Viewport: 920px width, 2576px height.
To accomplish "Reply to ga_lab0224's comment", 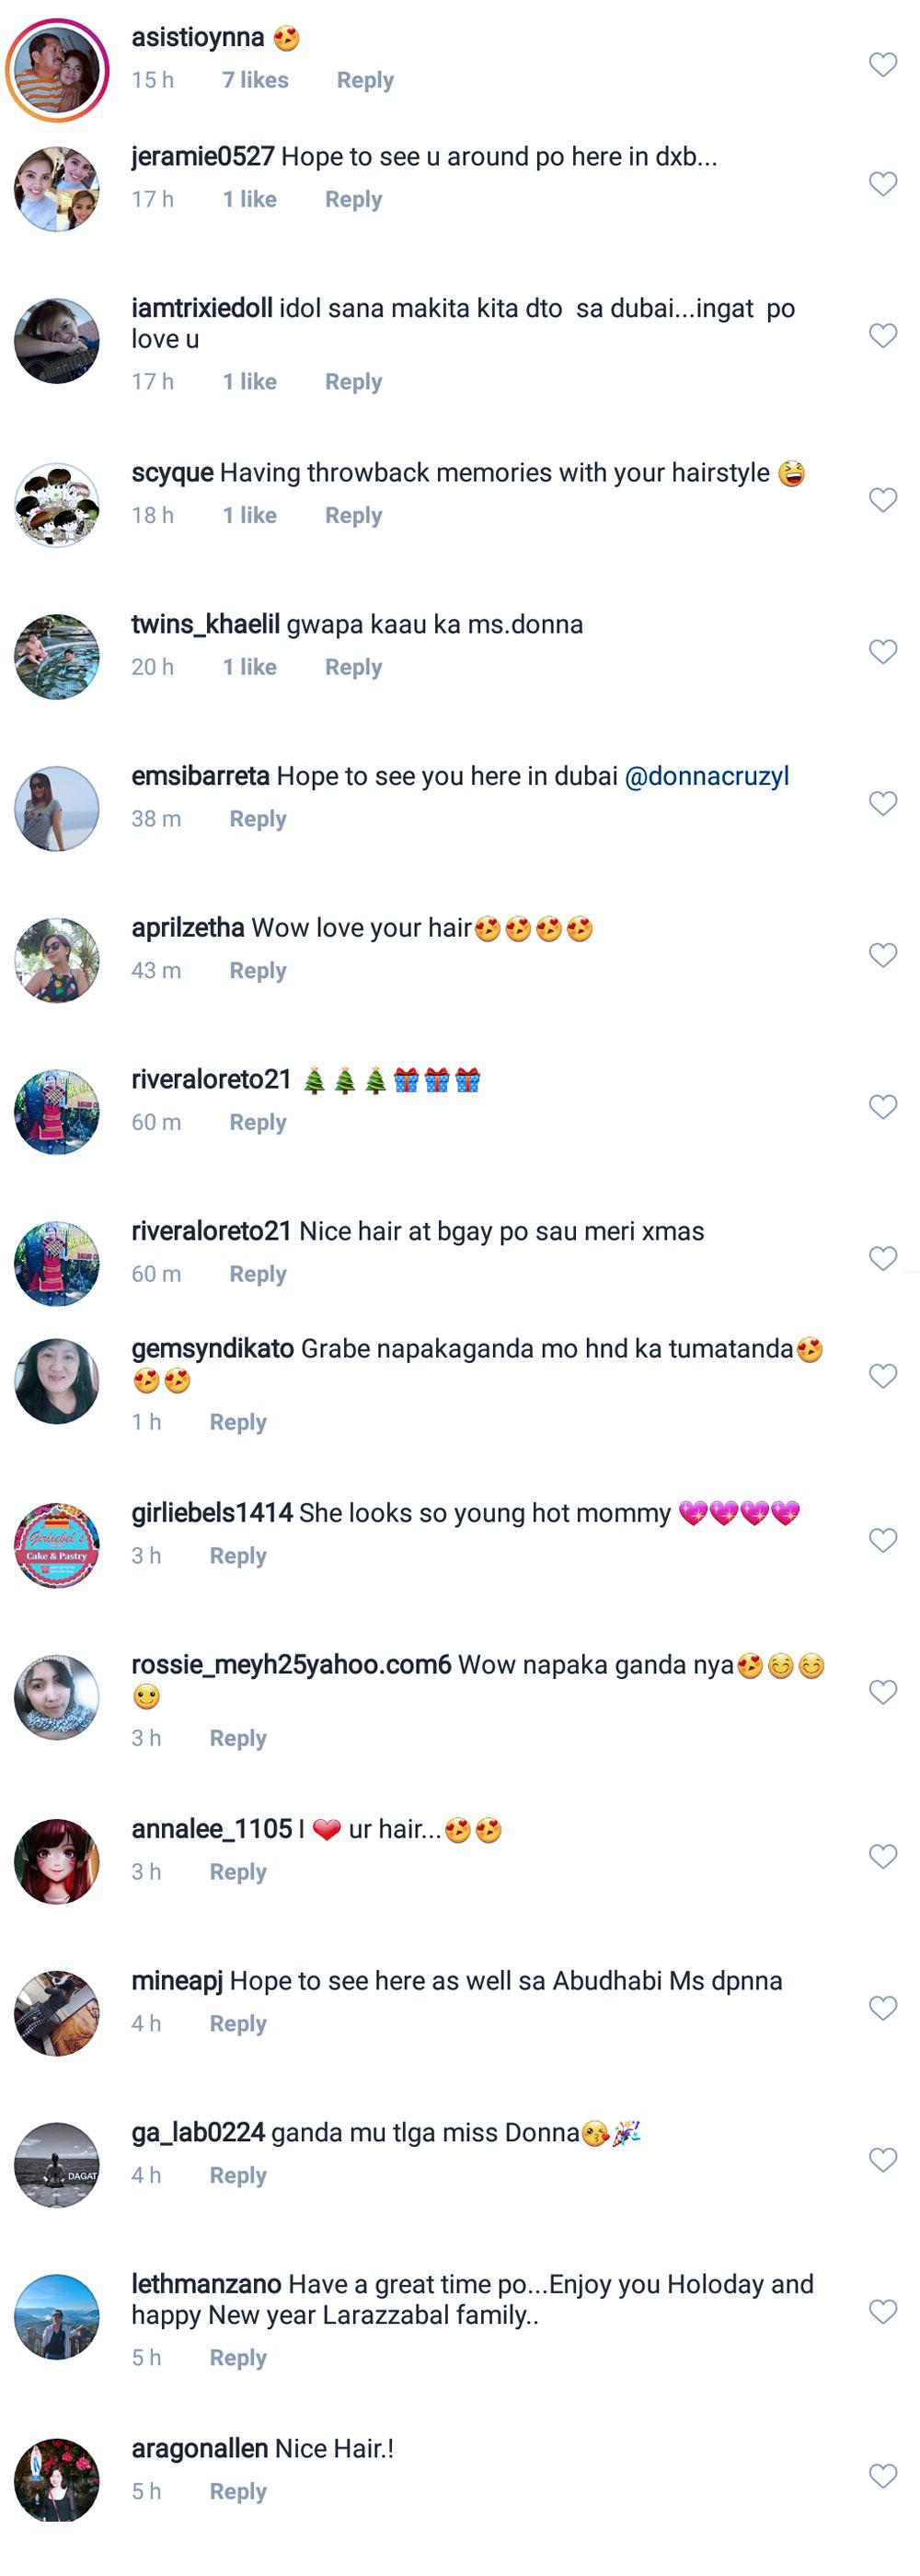I will pos(237,2176).
